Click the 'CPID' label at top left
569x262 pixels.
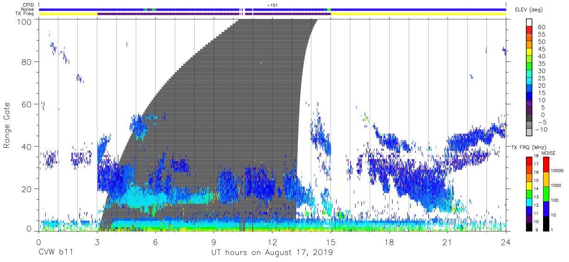pos(28,5)
